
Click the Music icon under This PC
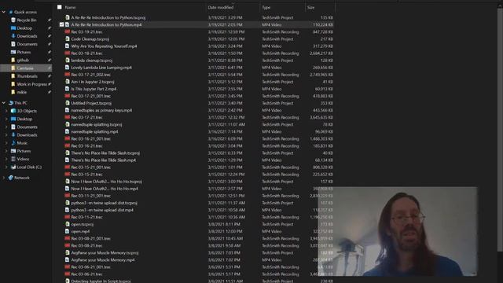click(x=13, y=143)
